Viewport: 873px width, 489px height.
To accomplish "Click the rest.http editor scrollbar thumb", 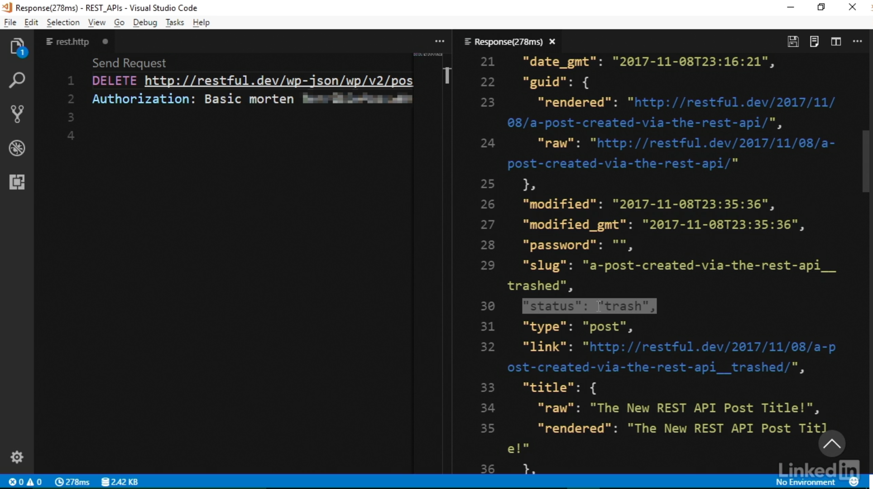I will [447, 75].
